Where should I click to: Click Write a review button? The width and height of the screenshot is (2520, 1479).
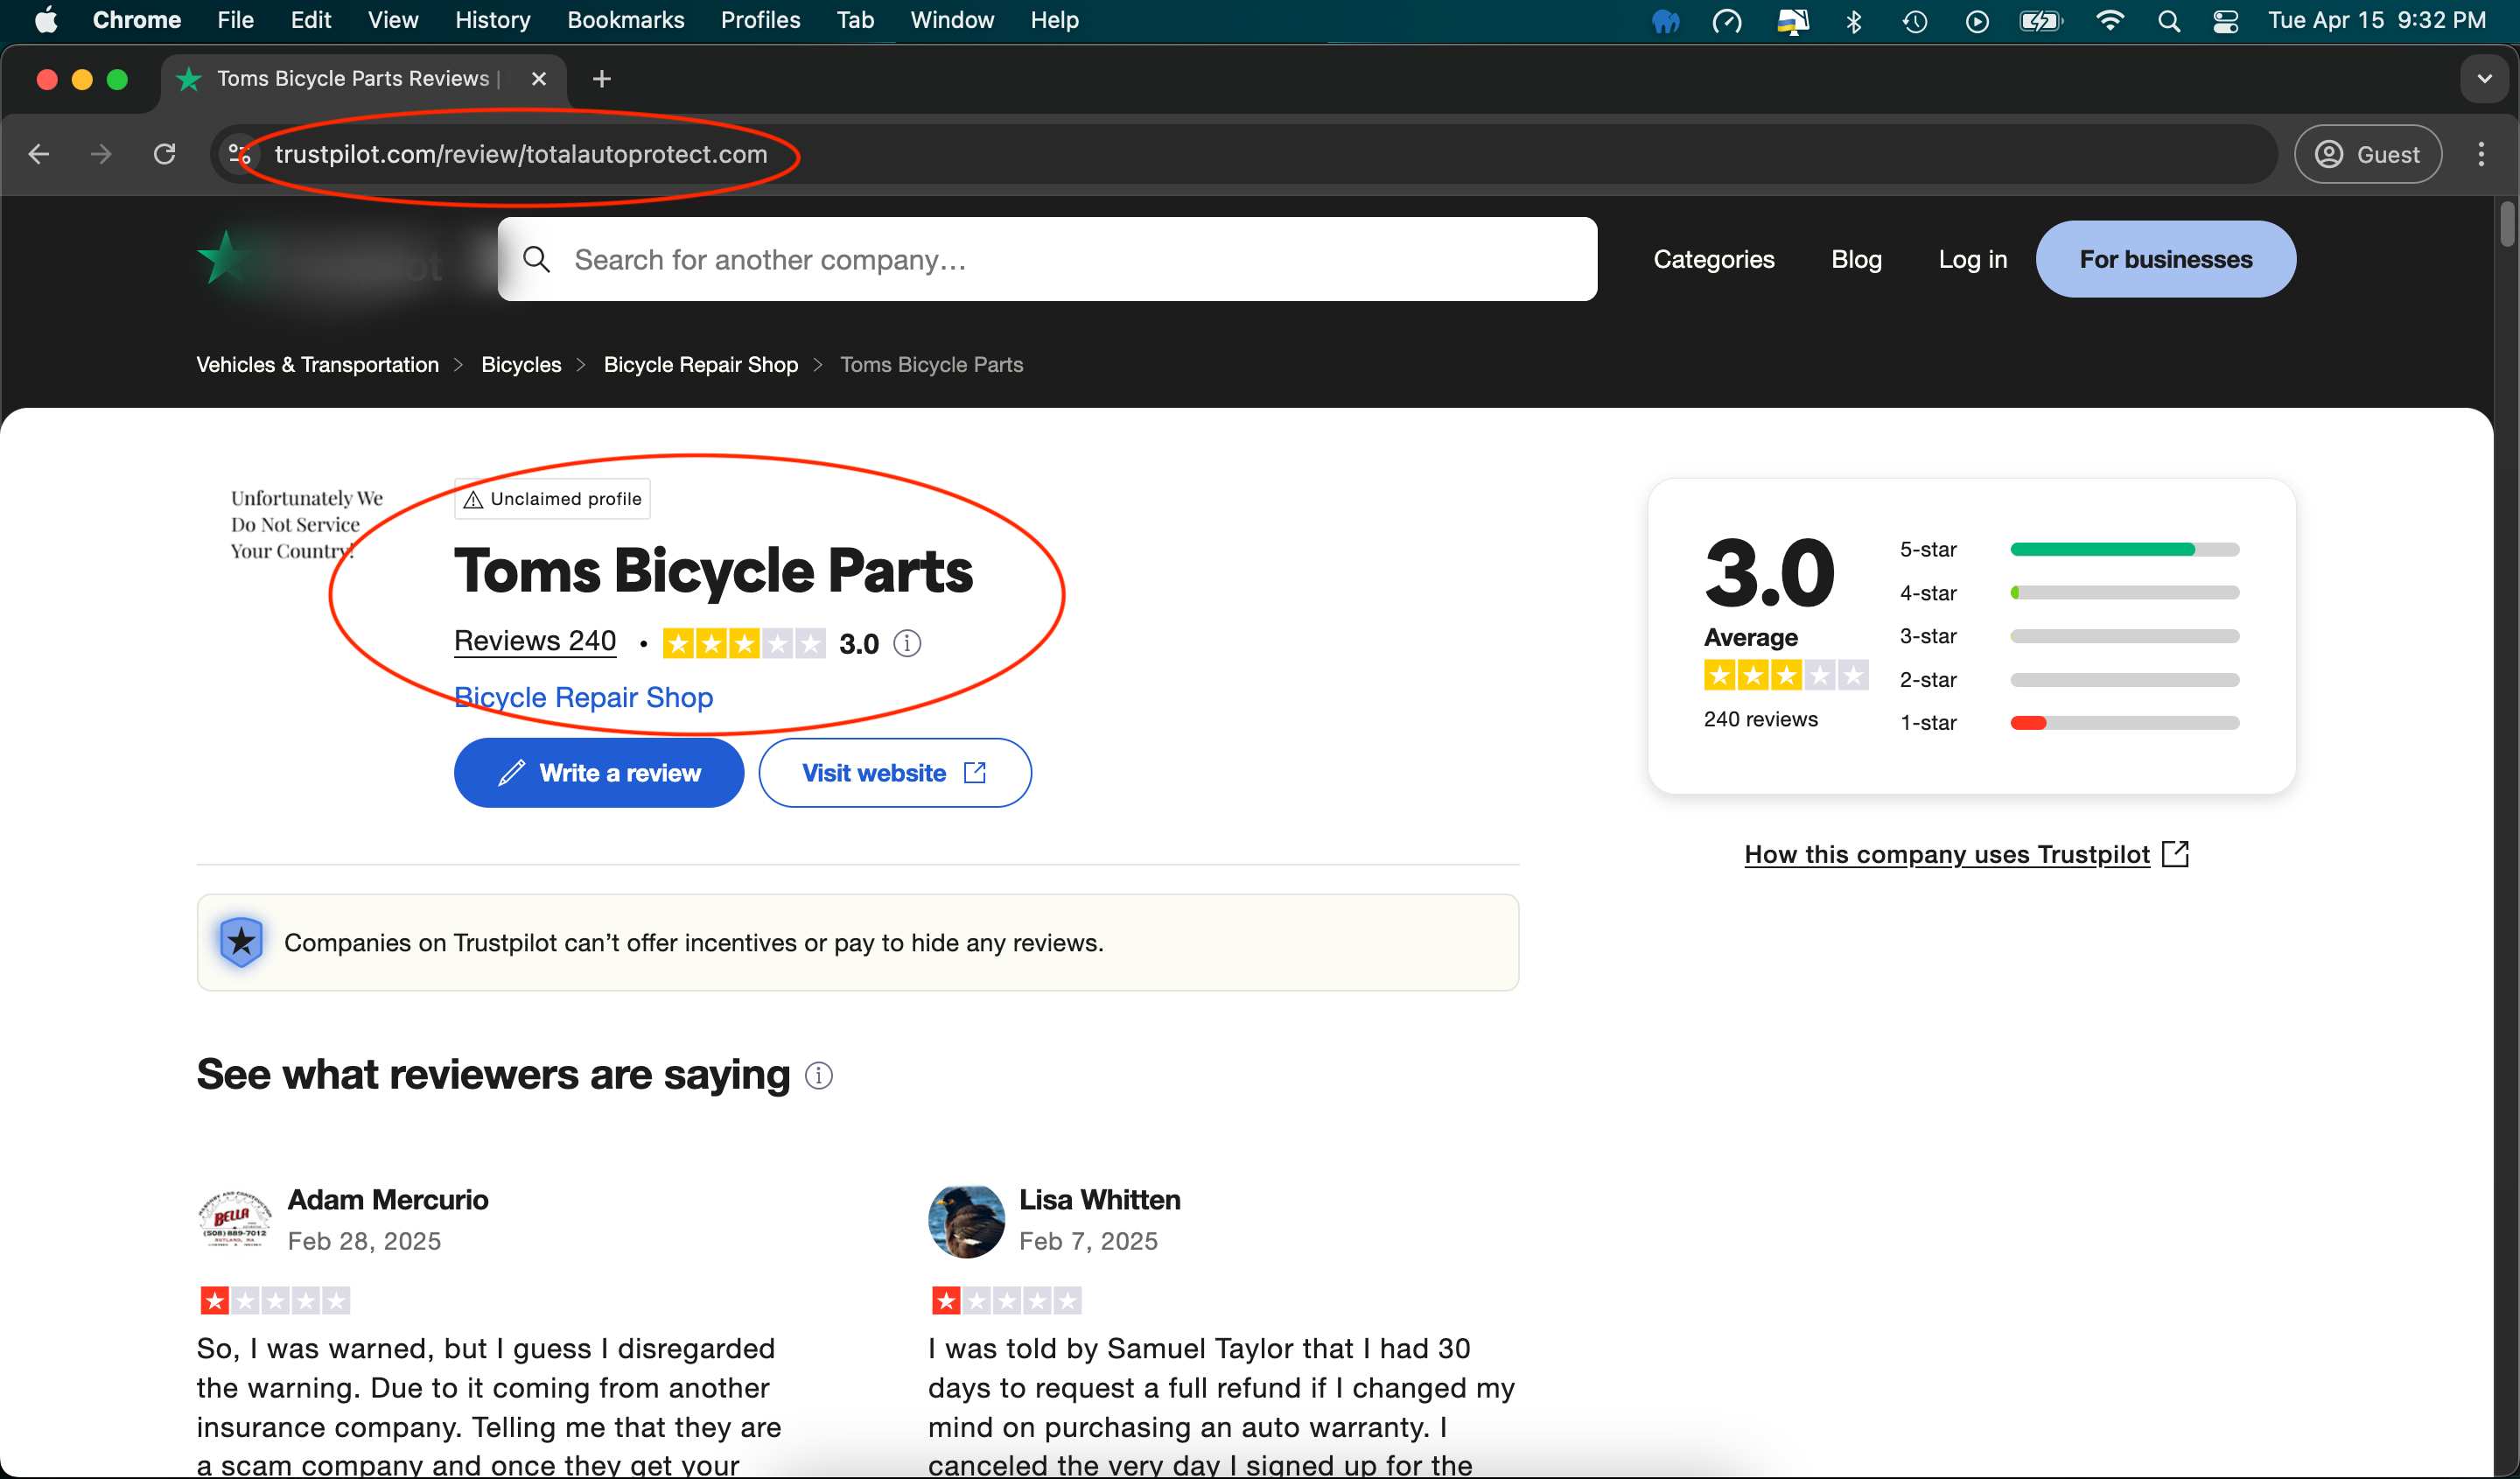tap(599, 773)
